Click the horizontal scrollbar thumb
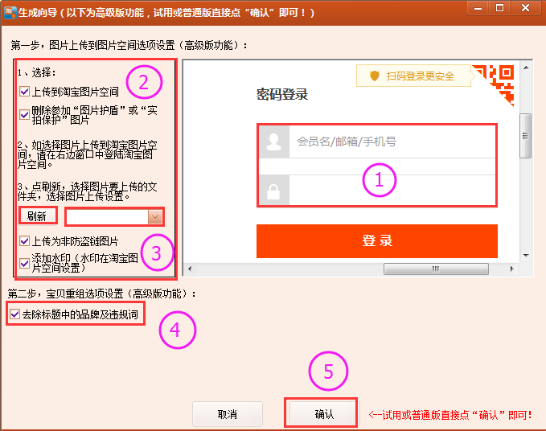The width and height of the screenshot is (546, 431). point(436,269)
